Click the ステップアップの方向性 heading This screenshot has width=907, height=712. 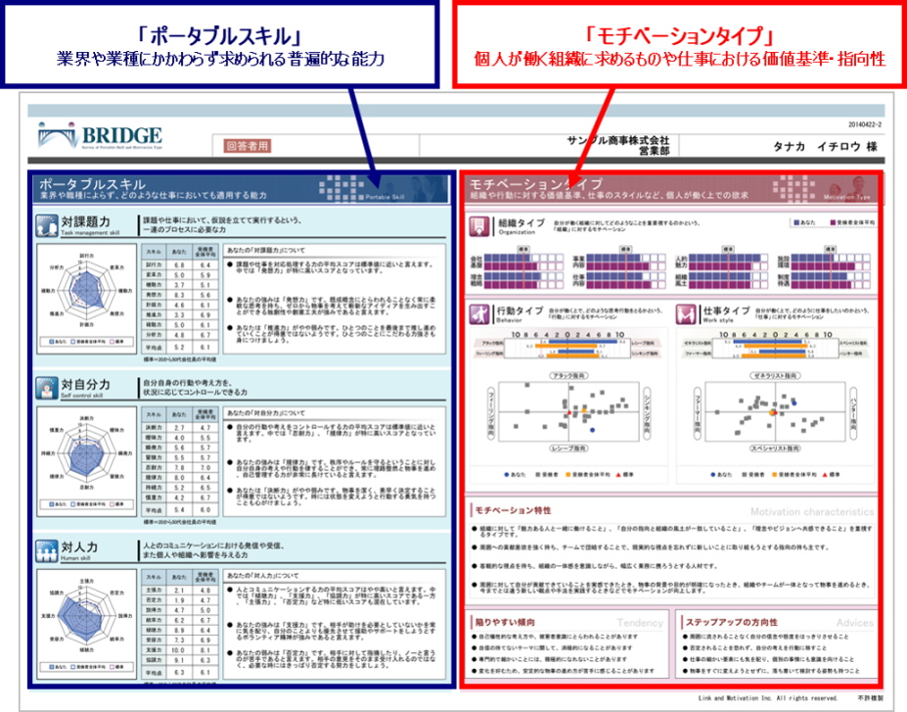[x=735, y=622]
